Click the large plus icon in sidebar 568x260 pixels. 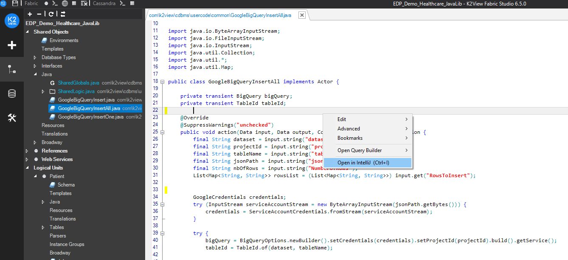[12, 45]
